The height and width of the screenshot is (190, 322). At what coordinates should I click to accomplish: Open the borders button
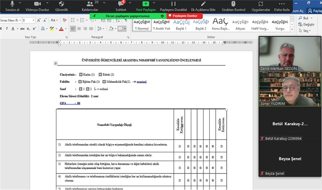point(121,29)
